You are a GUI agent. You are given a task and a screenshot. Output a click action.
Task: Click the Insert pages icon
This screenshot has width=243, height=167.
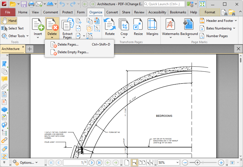tap(38, 24)
